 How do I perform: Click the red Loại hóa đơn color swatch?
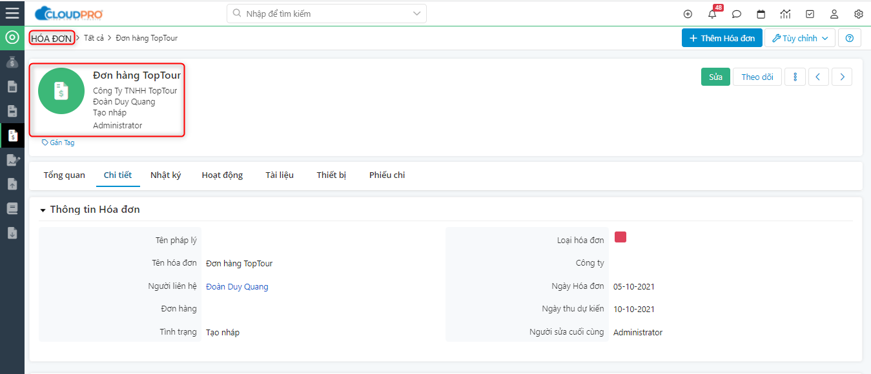click(620, 237)
